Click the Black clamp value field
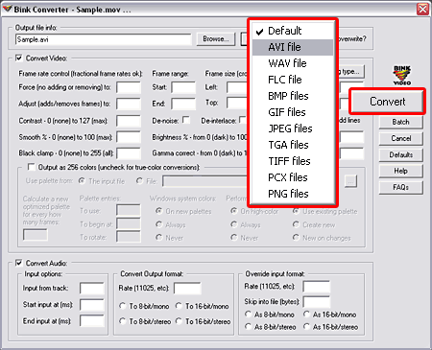Viewport: 432px width, 350px height. [x=129, y=153]
